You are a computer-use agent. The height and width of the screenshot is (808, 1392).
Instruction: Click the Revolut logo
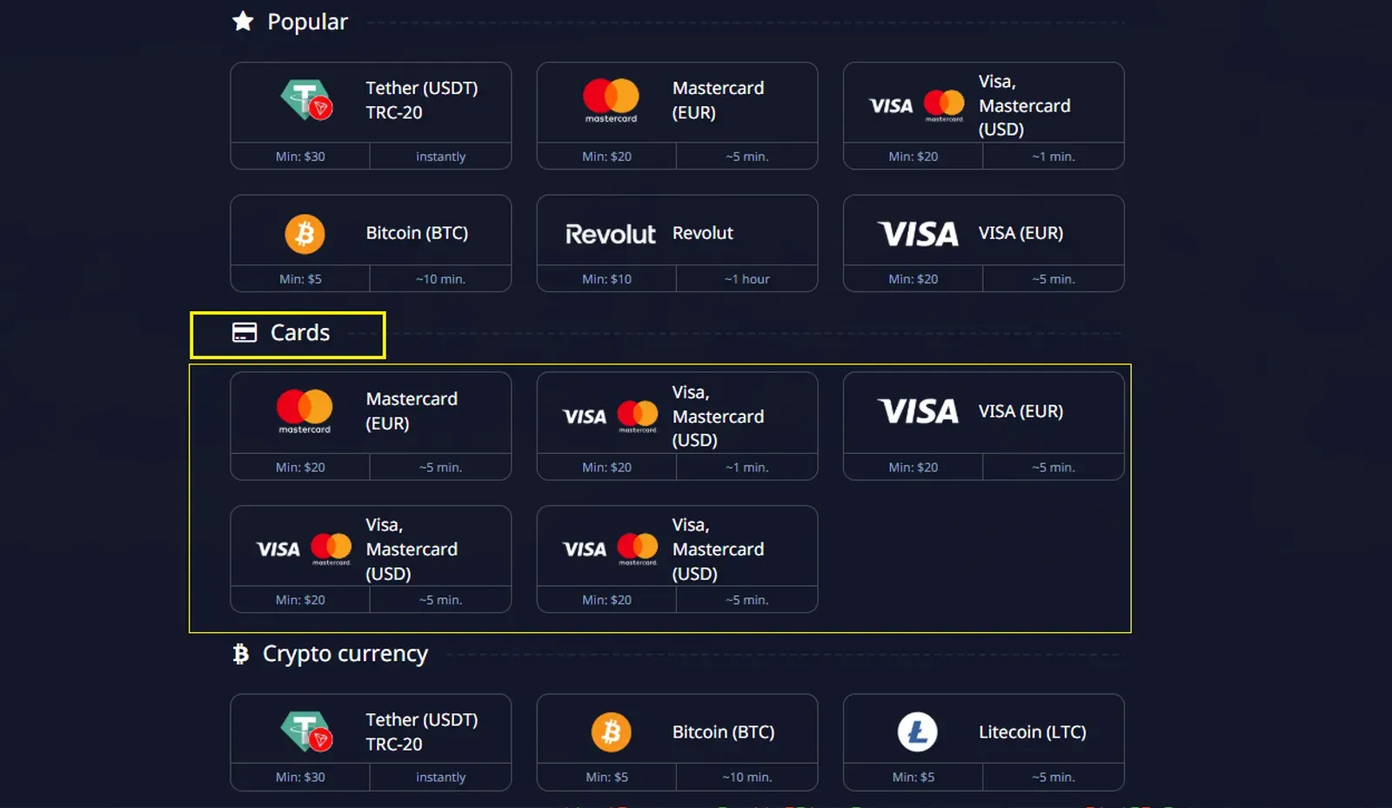pos(610,234)
